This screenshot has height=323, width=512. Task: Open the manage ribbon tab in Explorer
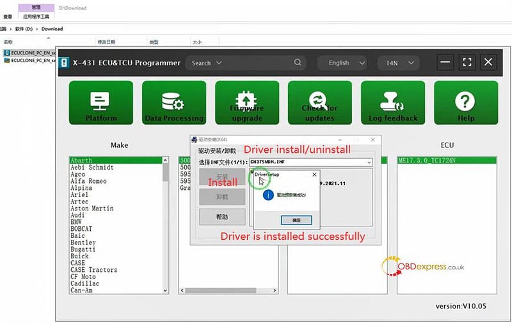36,7
